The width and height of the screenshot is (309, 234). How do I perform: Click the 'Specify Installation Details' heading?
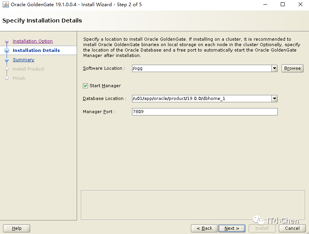coord(42,21)
